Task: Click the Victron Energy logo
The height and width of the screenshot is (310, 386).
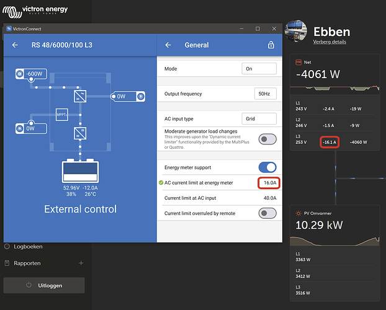Action: click(x=35, y=11)
